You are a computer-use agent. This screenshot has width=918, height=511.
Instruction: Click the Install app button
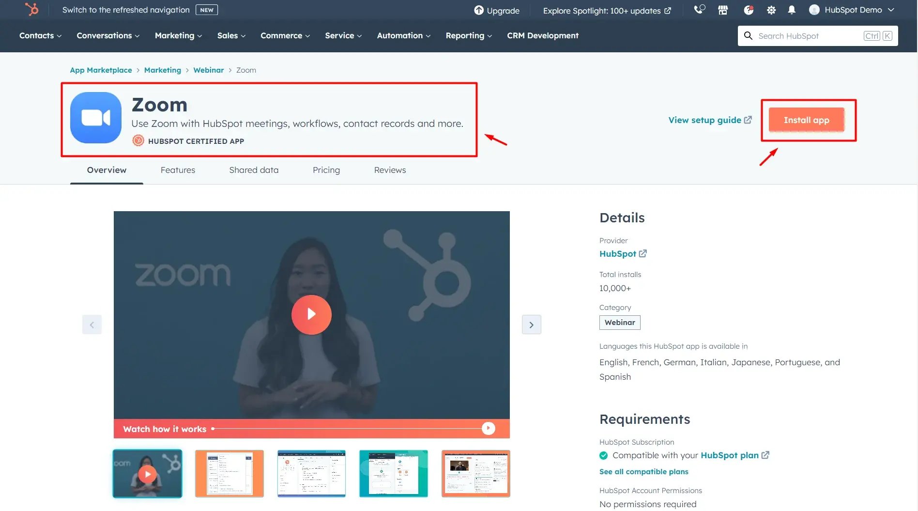[x=806, y=120]
